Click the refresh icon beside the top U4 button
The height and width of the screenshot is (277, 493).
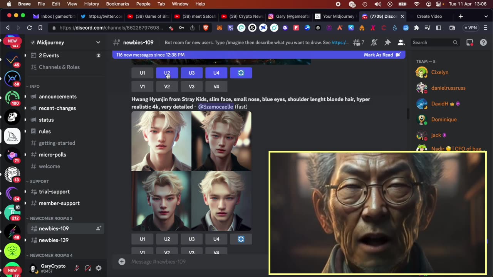[x=241, y=73]
